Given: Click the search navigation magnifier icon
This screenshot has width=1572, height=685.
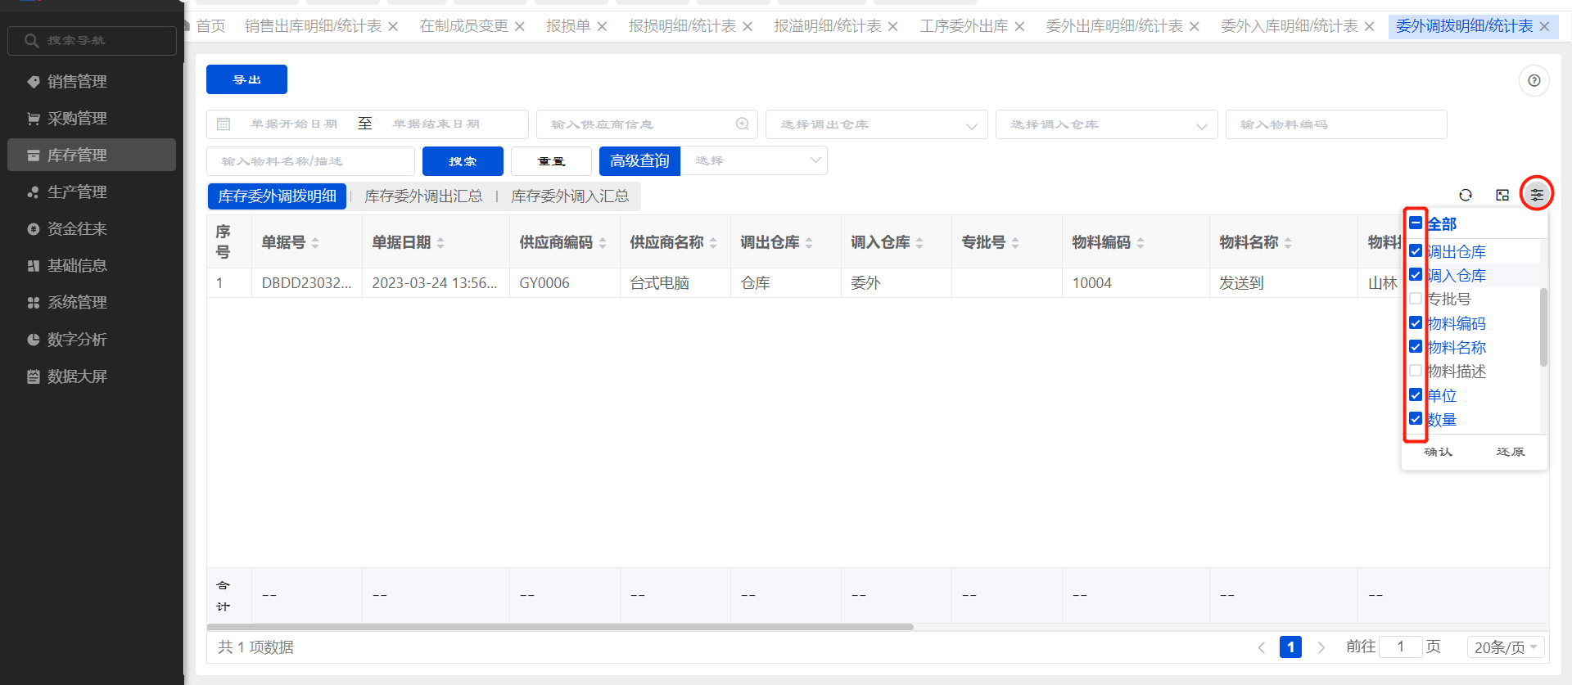Looking at the screenshot, I should [31, 40].
